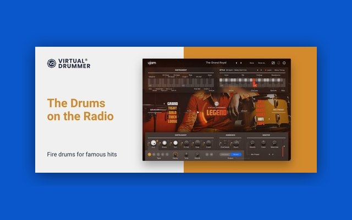This screenshot has width=352, height=220.
Task: Select the next preset arrow beside The Grand Royal
Action: point(241,63)
